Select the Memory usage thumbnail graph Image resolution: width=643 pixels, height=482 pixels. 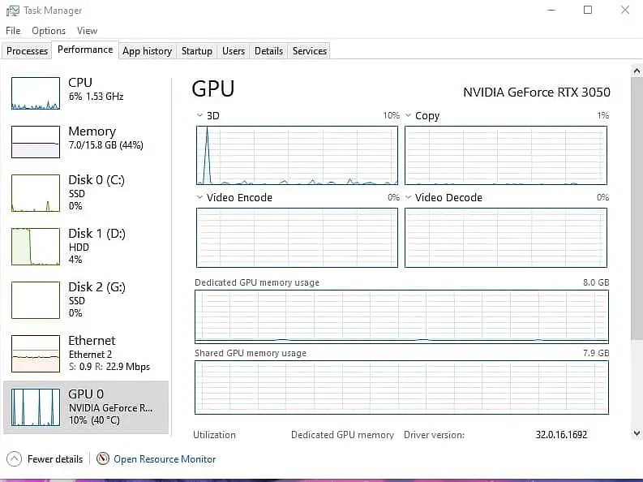pyautogui.click(x=36, y=142)
